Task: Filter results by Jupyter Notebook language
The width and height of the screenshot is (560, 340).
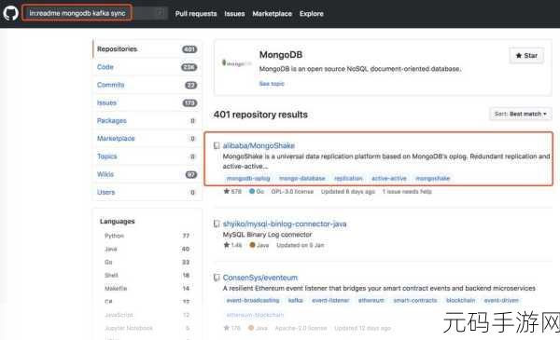Action: (147, 328)
